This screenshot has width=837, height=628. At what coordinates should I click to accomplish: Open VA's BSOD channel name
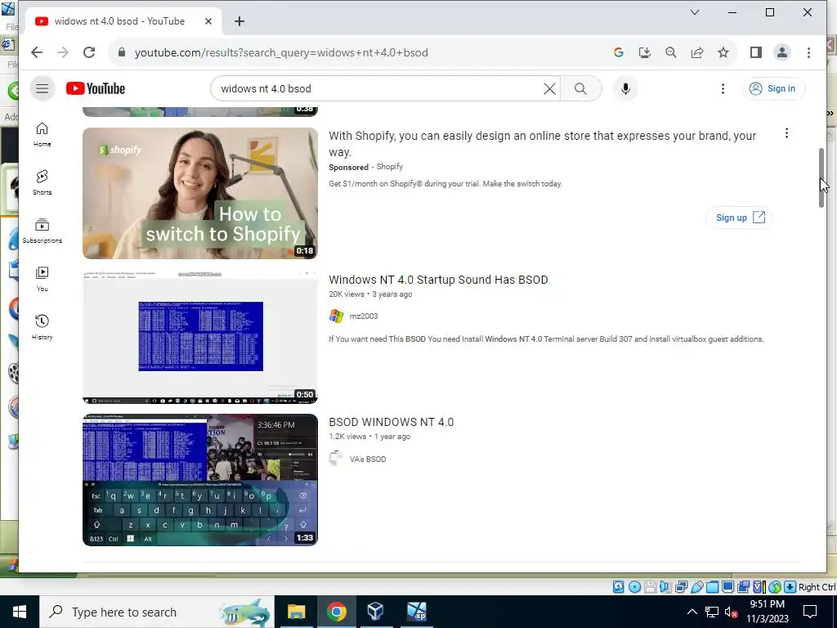[x=368, y=460]
